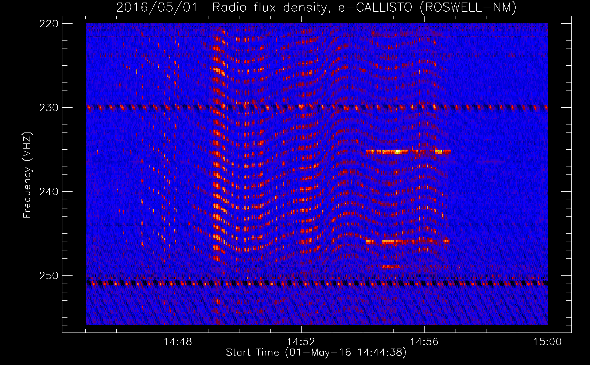The height and width of the screenshot is (365, 590).
Task: Click the 230 frequency tick label
Action: (48, 108)
